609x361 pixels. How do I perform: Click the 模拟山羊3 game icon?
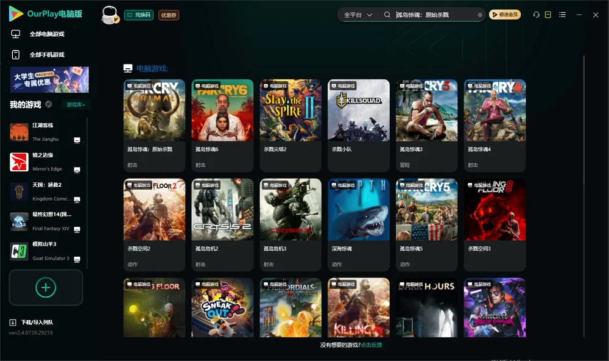point(19,251)
